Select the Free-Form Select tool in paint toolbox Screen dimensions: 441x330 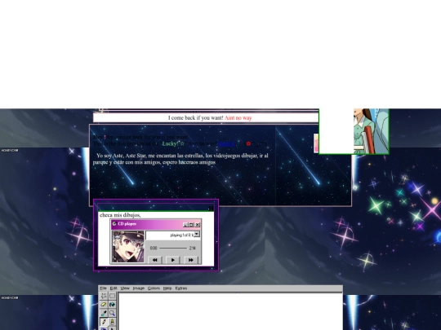point(104,296)
